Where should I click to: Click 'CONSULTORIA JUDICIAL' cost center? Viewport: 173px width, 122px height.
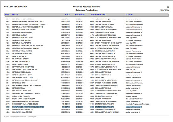coord(103,96)
